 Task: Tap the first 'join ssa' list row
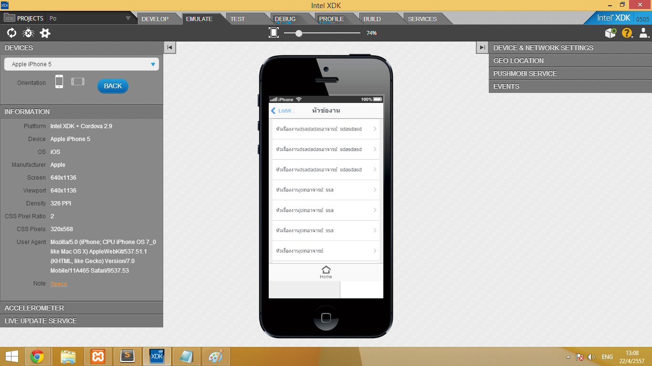(x=326, y=190)
